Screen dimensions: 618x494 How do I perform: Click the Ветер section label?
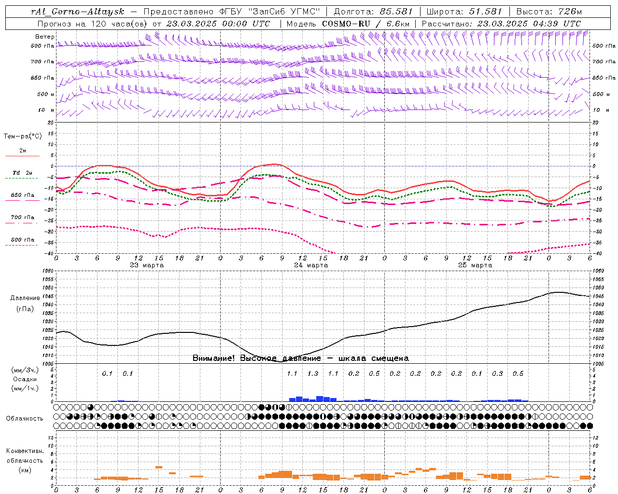pos(45,37)
